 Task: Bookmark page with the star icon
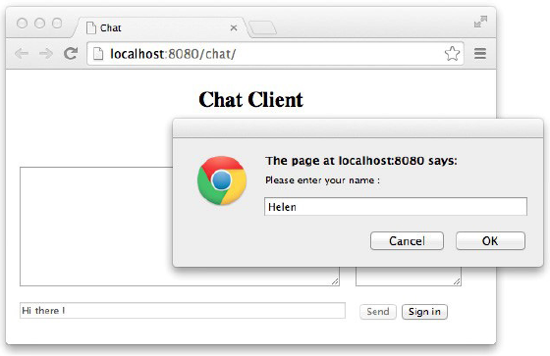tap(452, 54)
